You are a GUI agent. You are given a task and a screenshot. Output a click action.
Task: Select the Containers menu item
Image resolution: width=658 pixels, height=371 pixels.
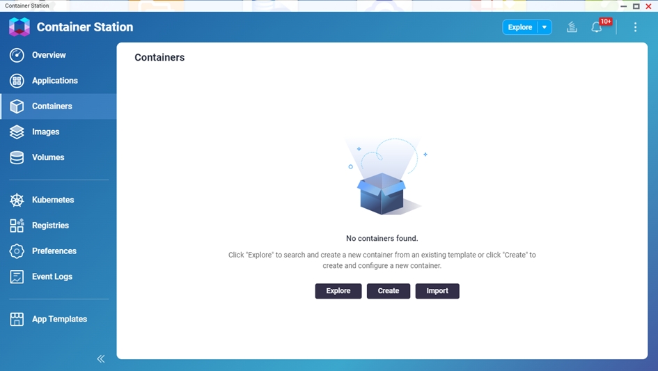[x=52, y=106]
